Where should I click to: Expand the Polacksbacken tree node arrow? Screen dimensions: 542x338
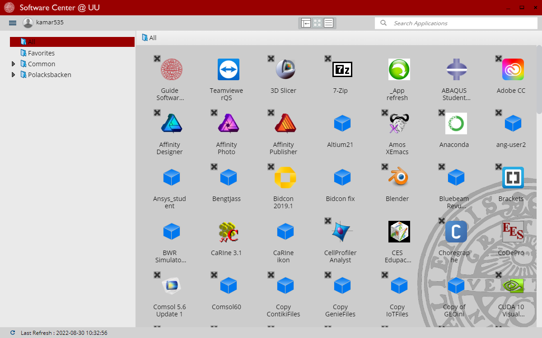pos(14,75)
